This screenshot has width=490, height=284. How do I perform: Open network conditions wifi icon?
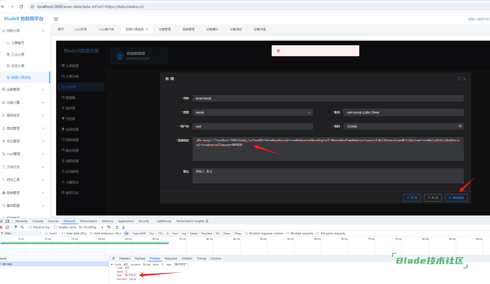click(x=109, y=227)
